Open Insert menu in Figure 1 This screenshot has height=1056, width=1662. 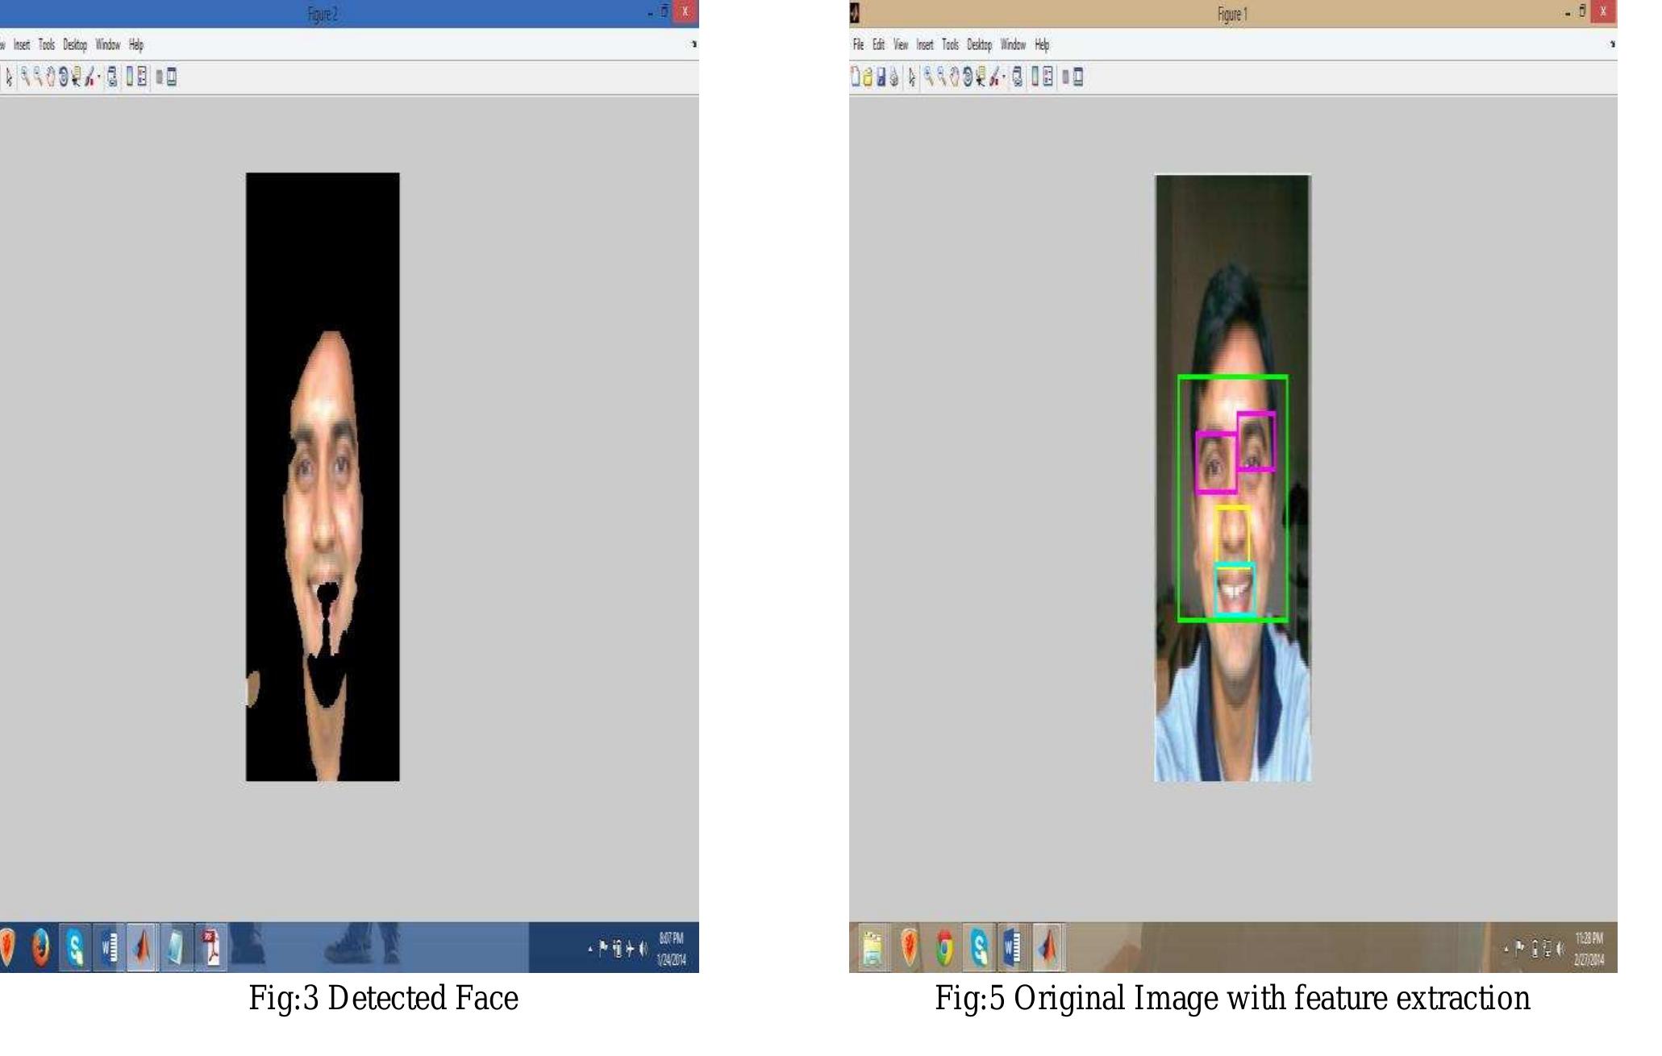925,44
